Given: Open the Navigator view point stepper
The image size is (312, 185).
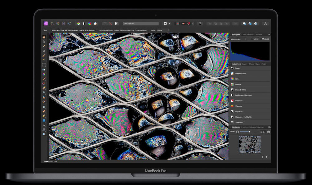Looking at the screenshot, I should (262, 157).
